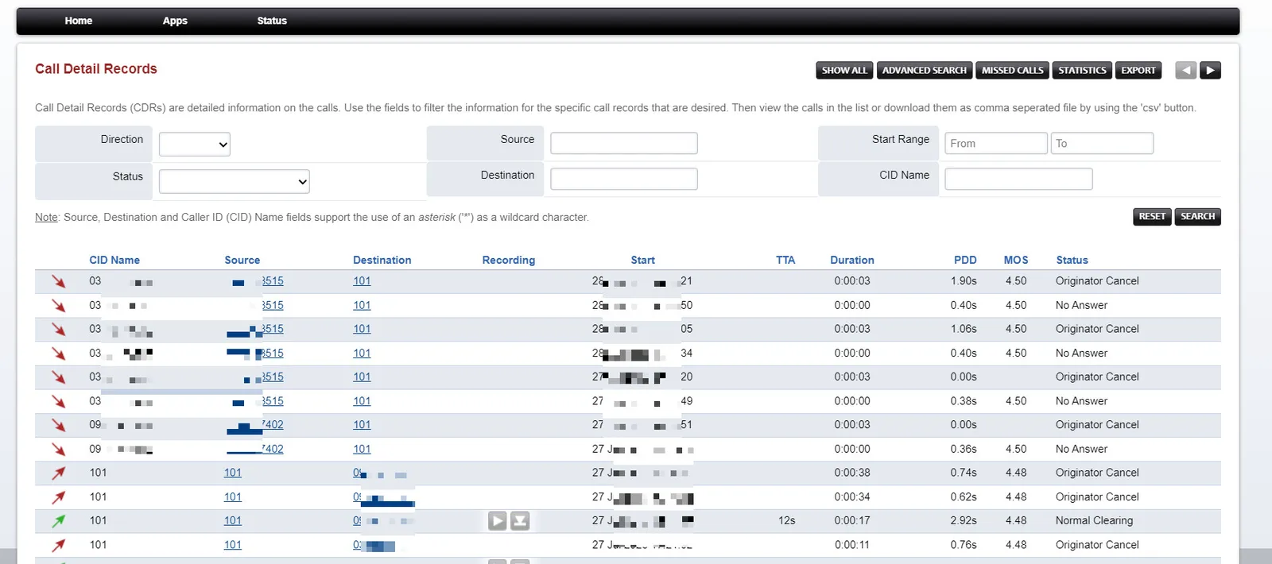Sort by the Source column header
1272x564 pixels.
tap(242, 260)
